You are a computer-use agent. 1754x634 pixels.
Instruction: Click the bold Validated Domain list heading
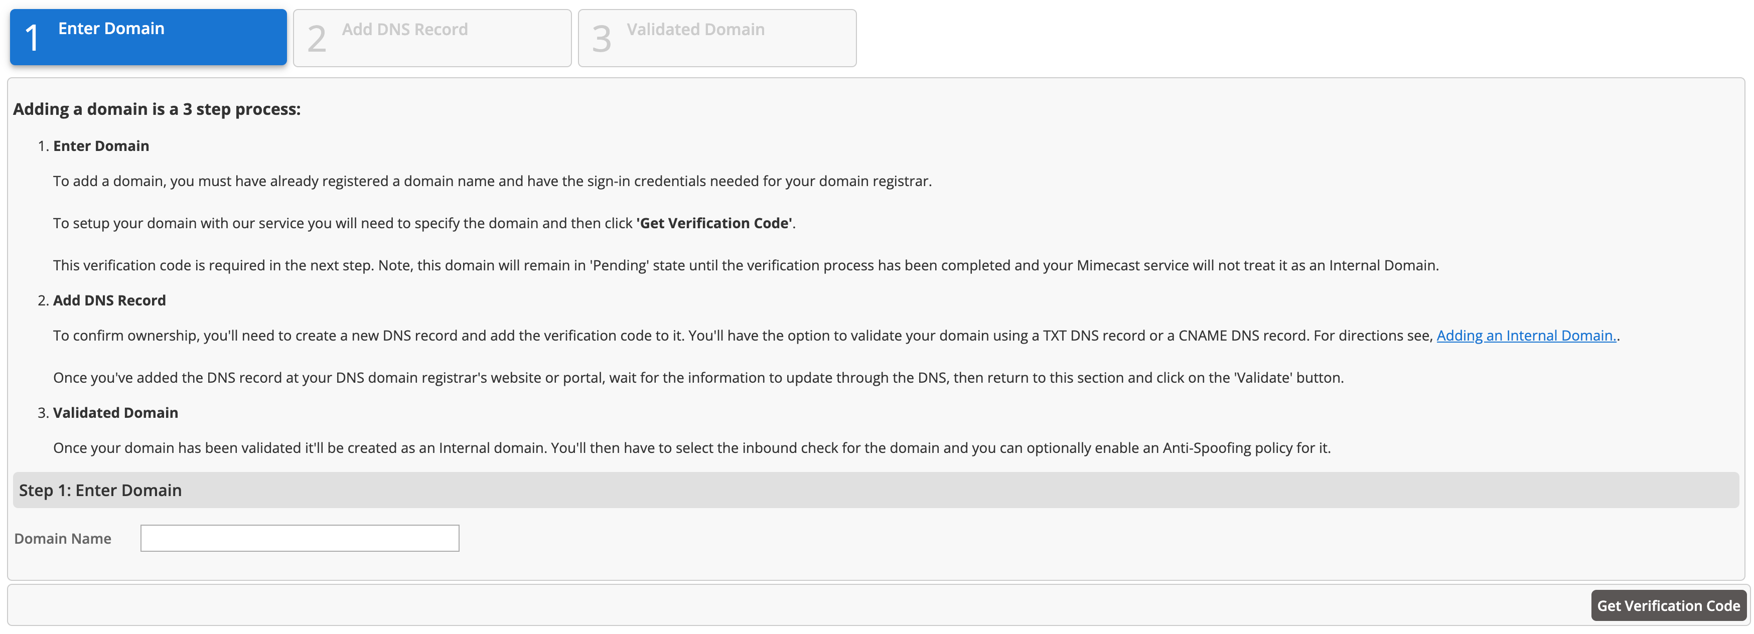[115, 413]
